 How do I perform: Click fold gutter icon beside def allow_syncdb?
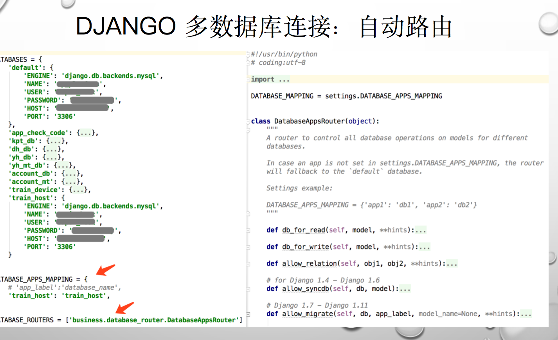click(x=248, y=289)
